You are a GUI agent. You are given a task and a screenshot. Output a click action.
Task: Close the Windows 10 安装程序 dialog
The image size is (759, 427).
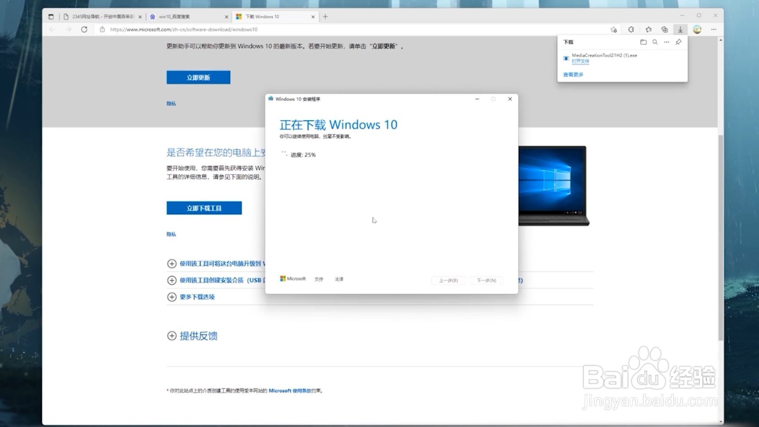coord(510,99)
